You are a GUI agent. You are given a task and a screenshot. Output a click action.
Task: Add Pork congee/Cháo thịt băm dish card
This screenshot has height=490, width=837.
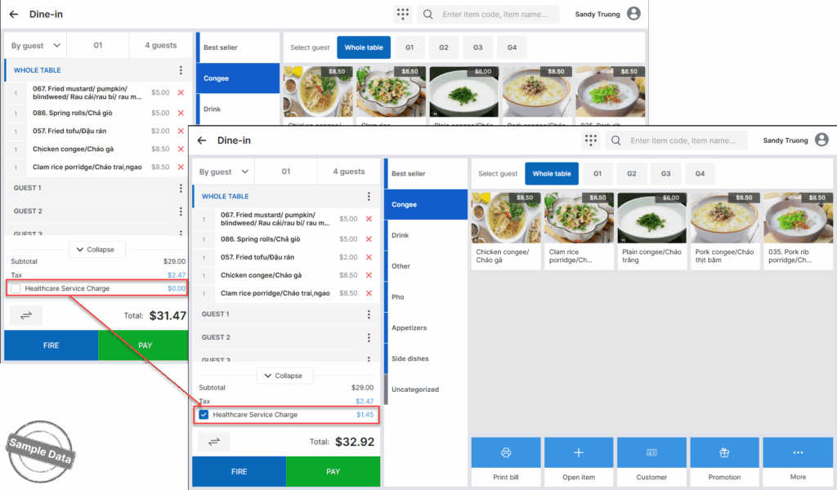tap(725, 231)
